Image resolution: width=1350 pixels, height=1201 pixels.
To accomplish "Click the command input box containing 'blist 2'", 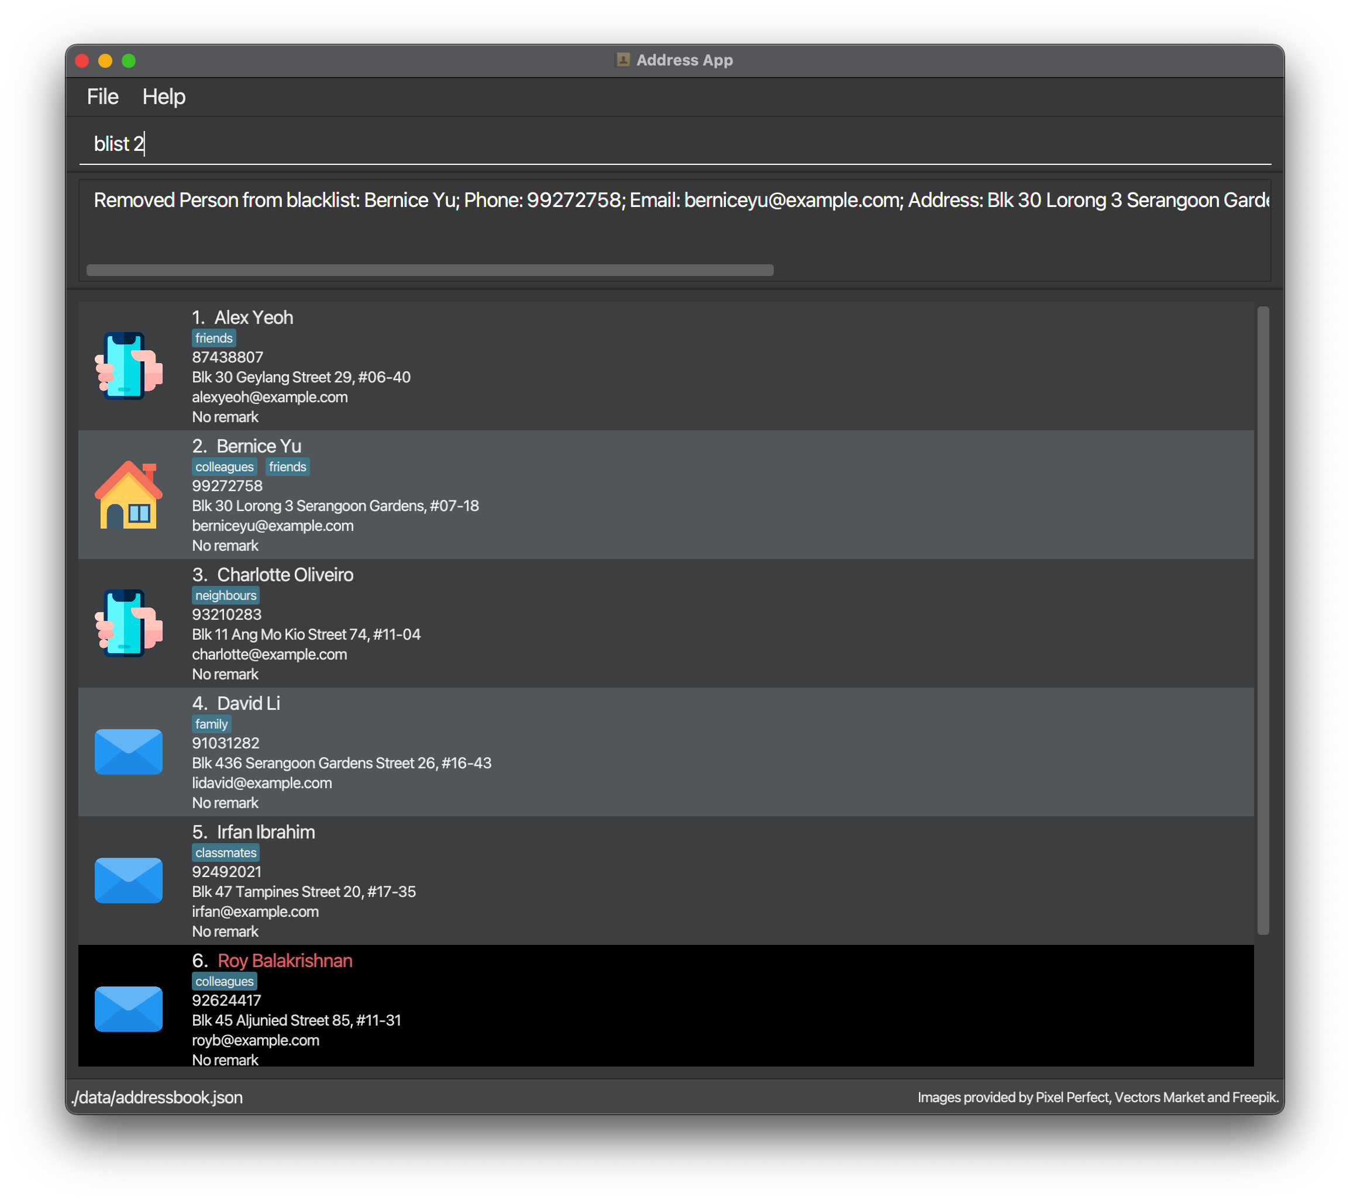I will pyautogui.click(x=674, y=144).
